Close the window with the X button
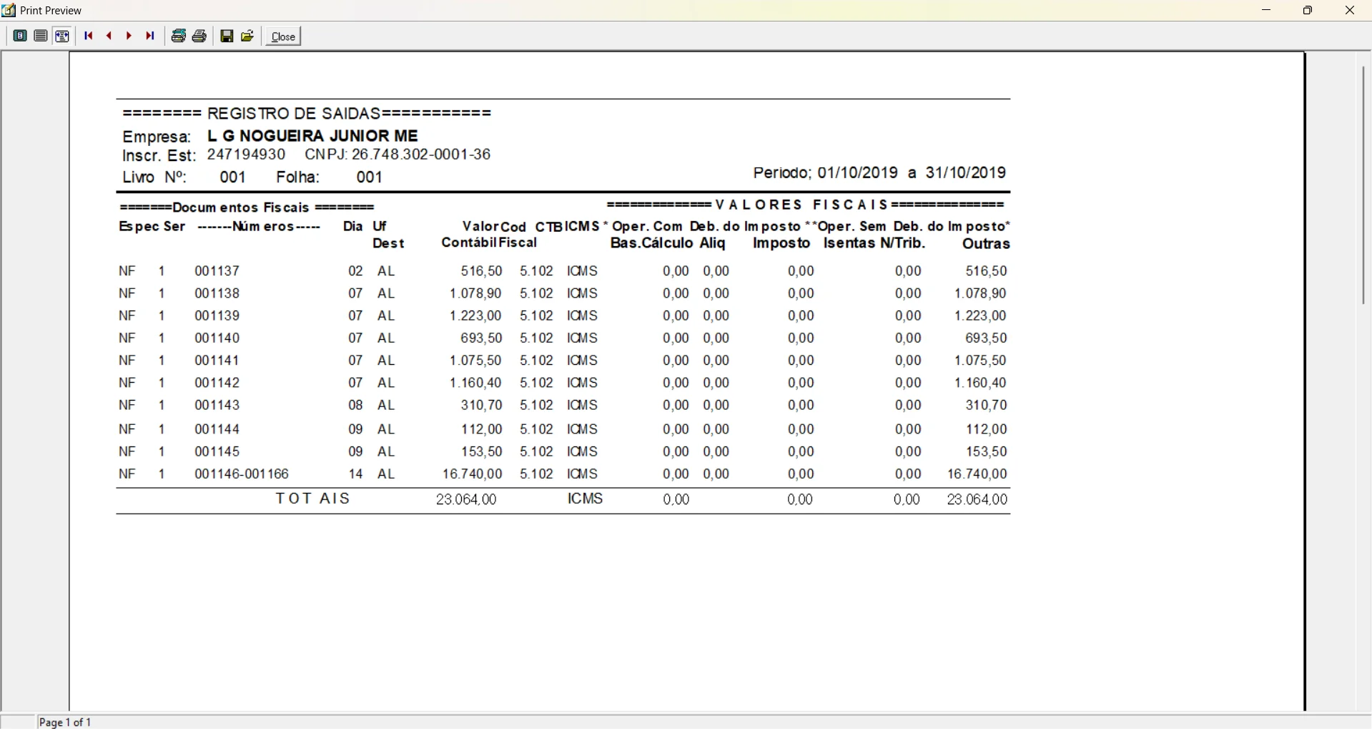The height and width of the screenshot is (729, 1372). (1350, 11)
